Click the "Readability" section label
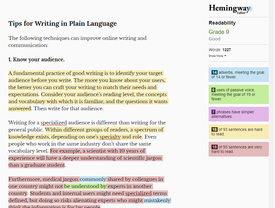The image size is (275, 208). [222, 23]
